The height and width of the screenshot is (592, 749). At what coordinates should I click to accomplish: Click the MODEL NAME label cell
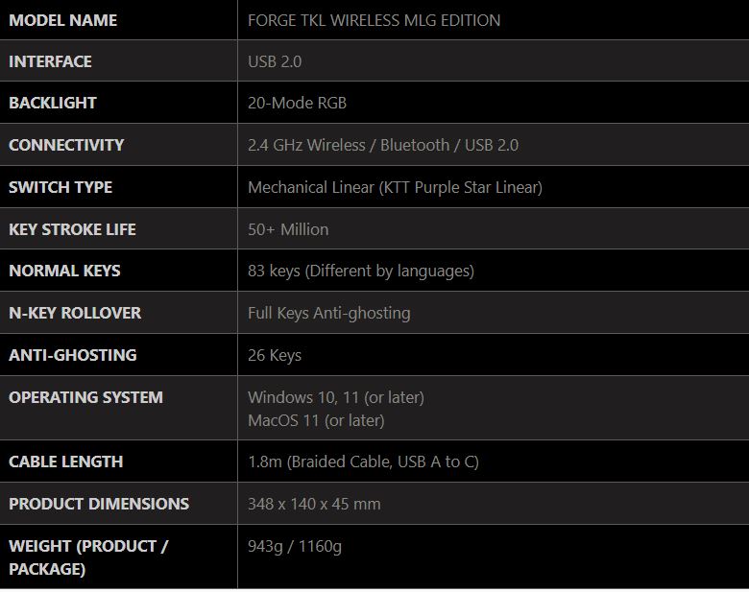point(62,20)
